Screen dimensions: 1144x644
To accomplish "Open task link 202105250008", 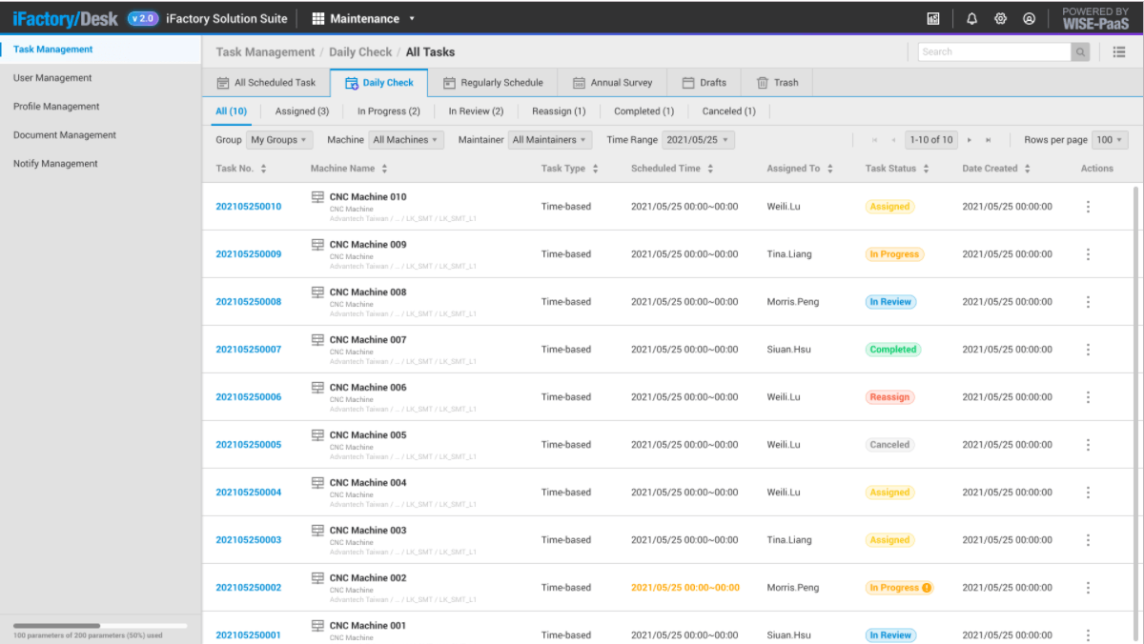I will tap(248, 302).
